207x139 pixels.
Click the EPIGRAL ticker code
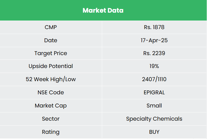(154, 92)
